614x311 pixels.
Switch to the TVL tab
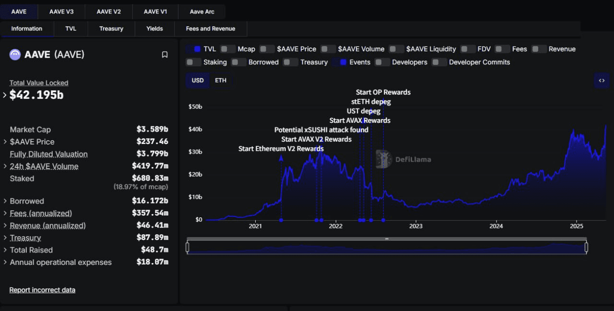[x=71, y=29]
